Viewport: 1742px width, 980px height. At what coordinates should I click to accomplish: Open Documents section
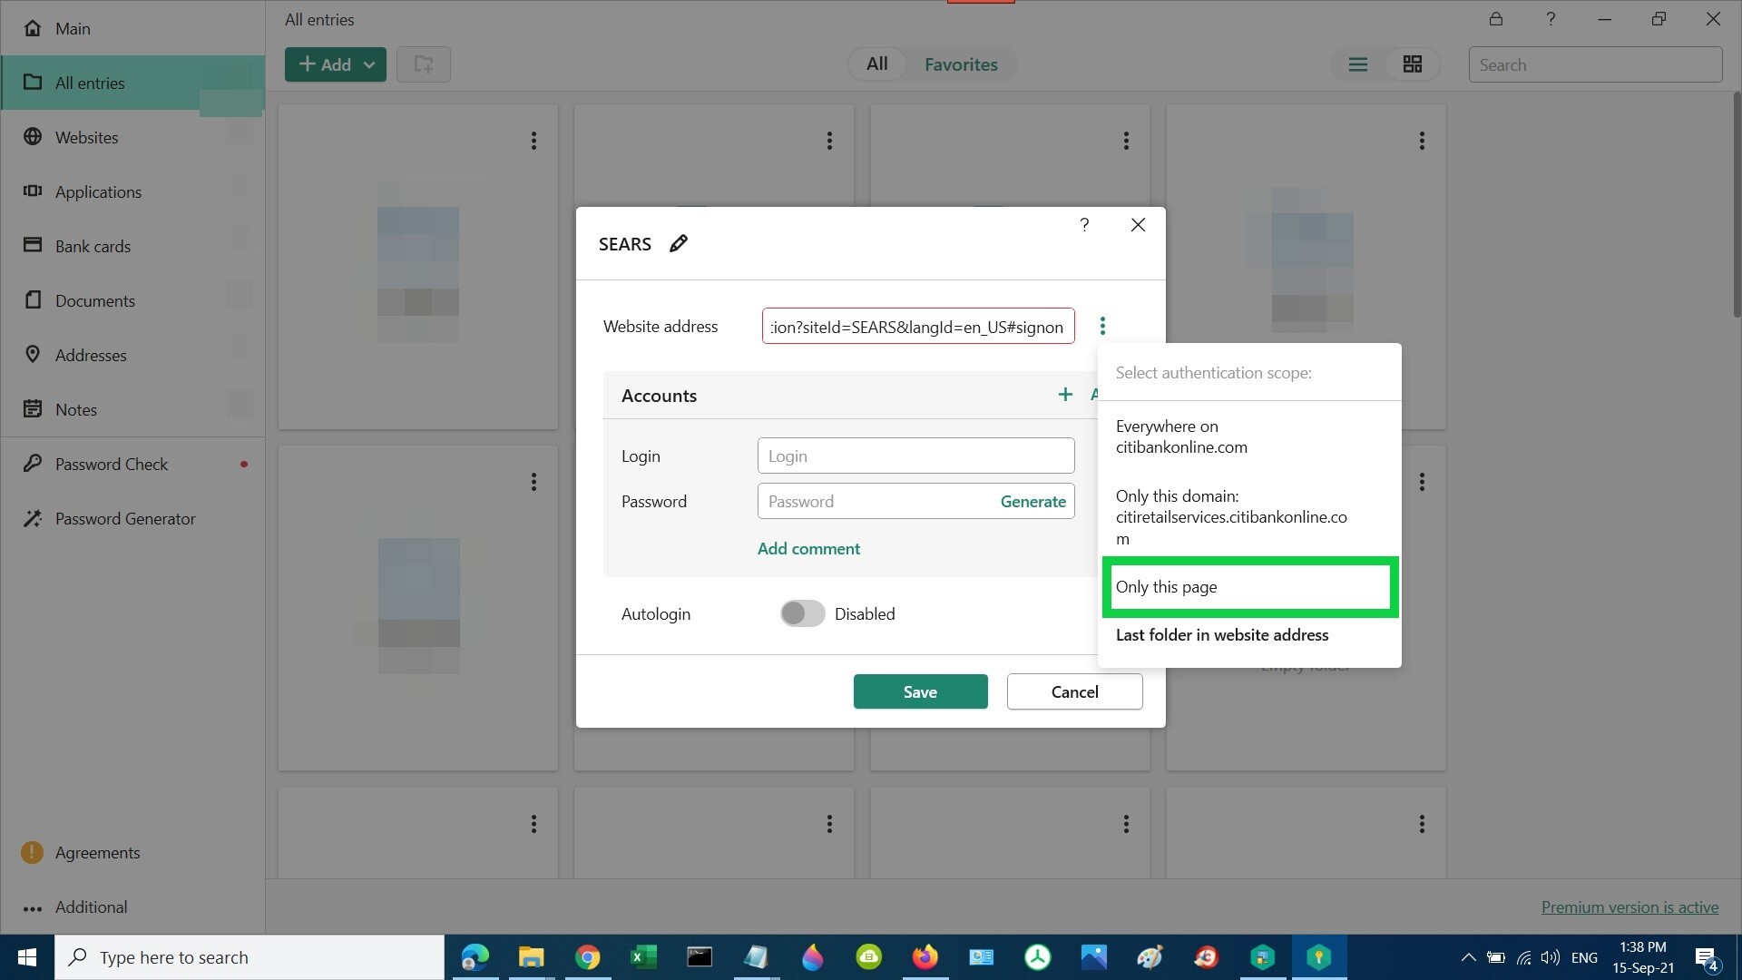pyautogui.click(x=132, y=300)
